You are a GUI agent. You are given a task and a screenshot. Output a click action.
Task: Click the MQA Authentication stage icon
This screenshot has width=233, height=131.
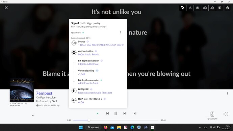click(x=74, y=52)
